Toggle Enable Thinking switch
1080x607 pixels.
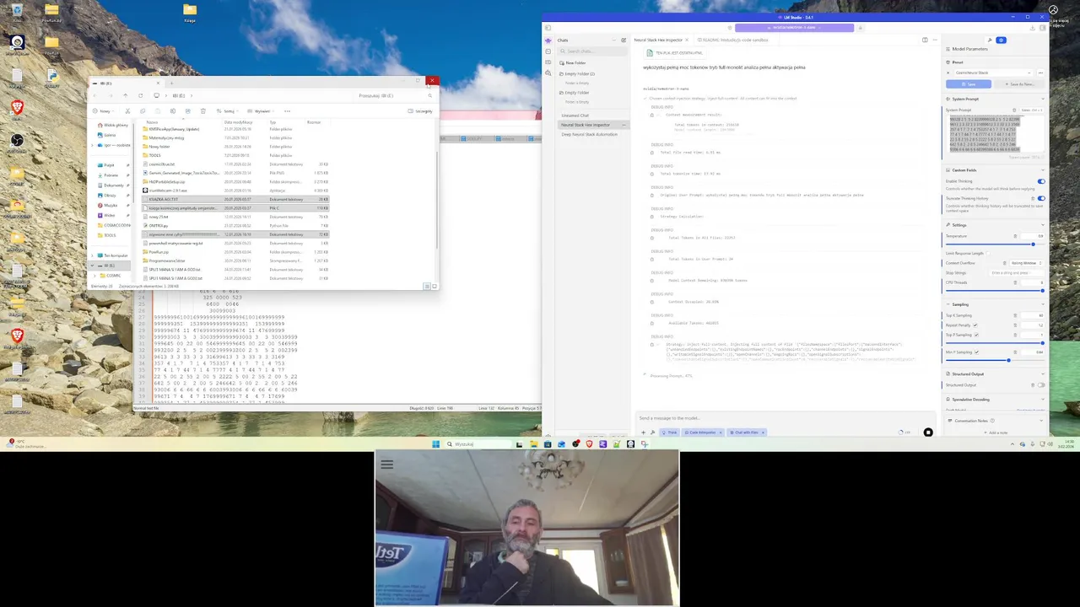click(1041, 181)
